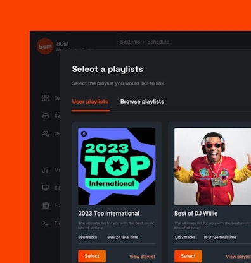Select the 2023 Top International playlist
The width and height of the screenshot is (251, 263).
point(92,256)
